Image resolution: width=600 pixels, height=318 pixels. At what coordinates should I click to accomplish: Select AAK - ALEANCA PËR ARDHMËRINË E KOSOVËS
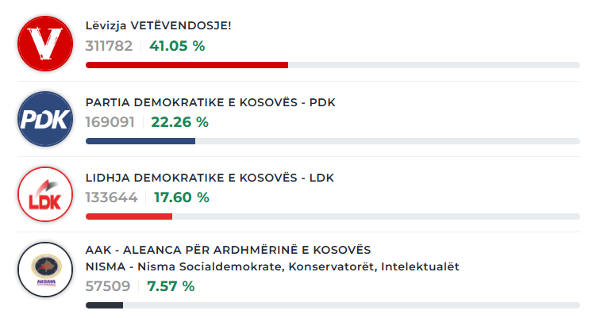click(x=228, y=251)
